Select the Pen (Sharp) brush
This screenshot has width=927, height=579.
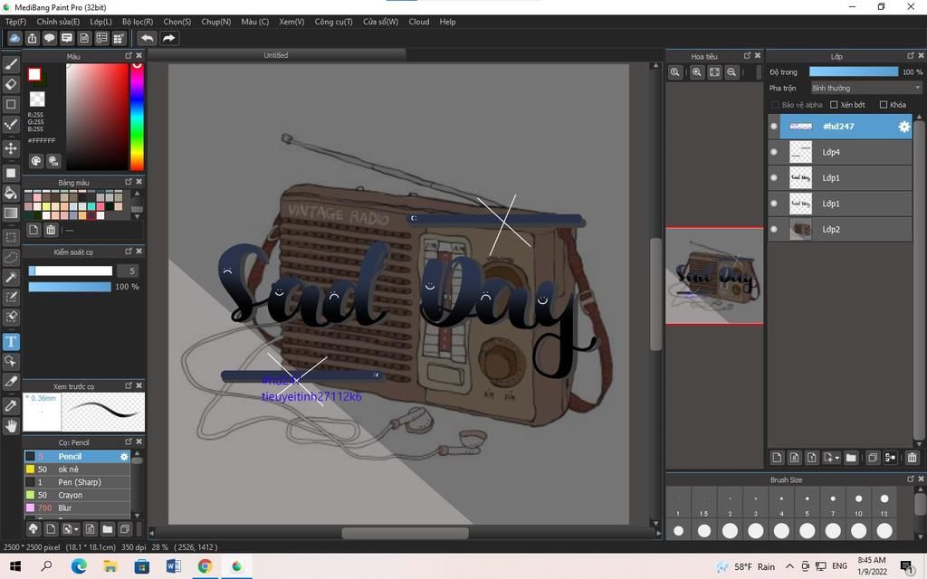(77, 482)
